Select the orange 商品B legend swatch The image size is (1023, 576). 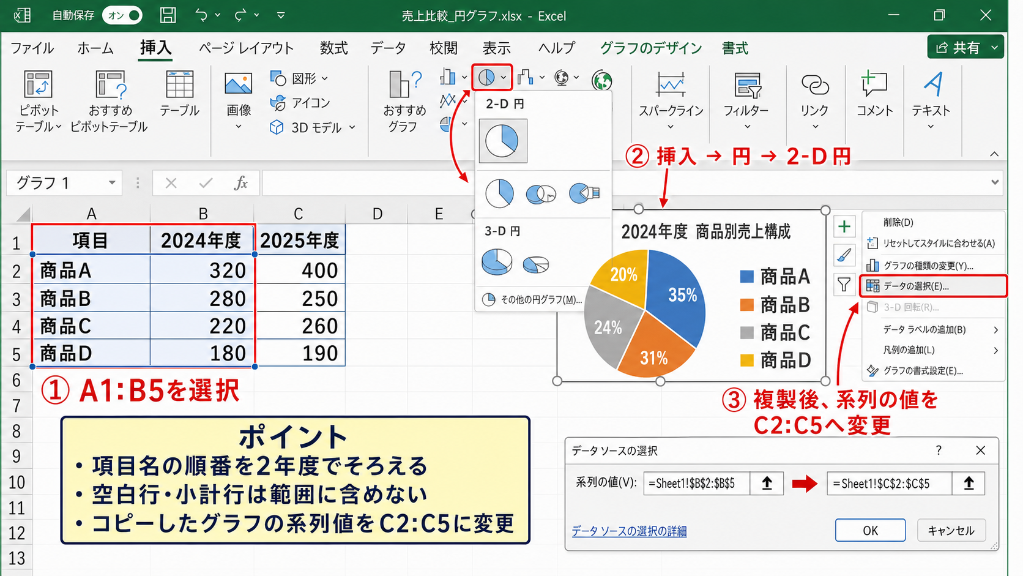pyautogui.click(x=746, y=305)
